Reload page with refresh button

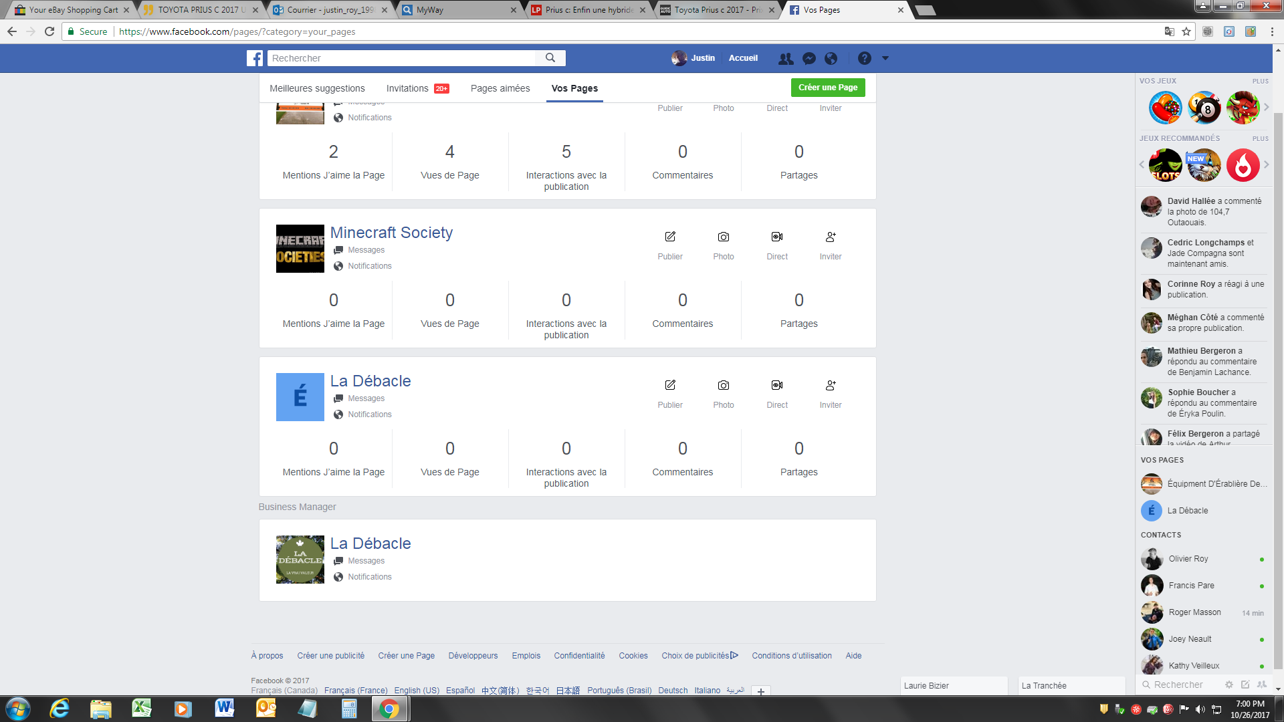(x=49, y=31)
